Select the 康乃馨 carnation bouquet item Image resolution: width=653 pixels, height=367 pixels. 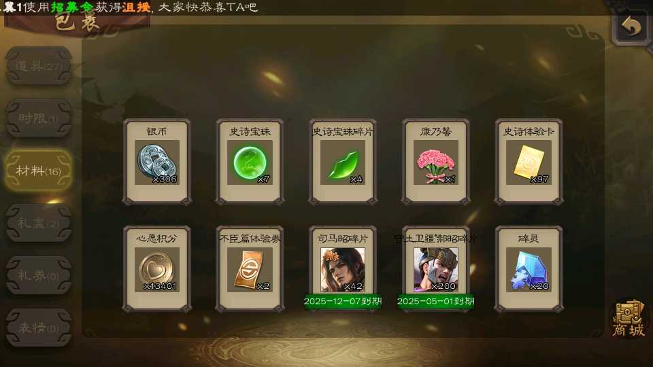coord(435,162)
